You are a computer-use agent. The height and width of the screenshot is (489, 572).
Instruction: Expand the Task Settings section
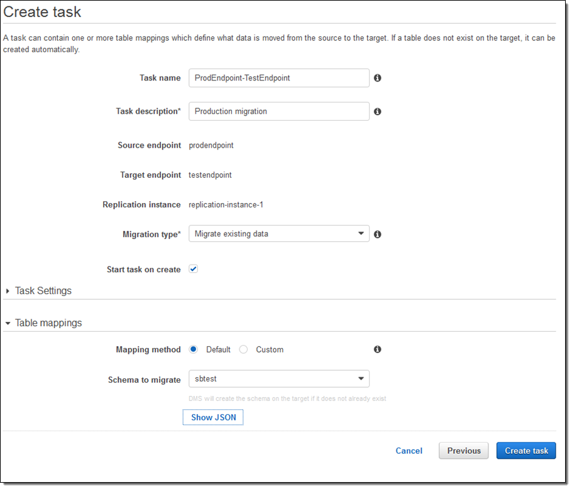[43, 291]
